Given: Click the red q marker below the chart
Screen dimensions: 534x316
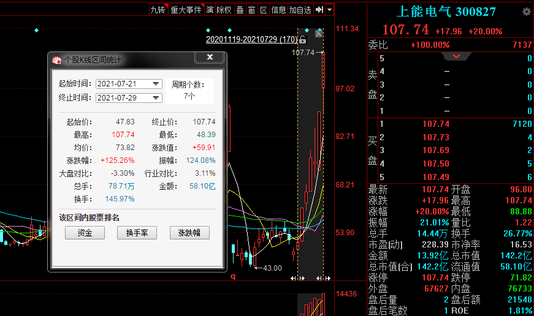Looking at the screenshot, I should tap(233, 276).
